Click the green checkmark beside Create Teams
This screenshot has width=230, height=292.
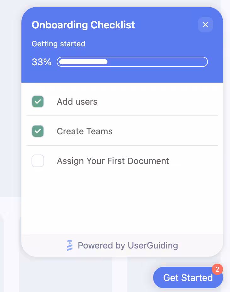click(x=38, y=131)
